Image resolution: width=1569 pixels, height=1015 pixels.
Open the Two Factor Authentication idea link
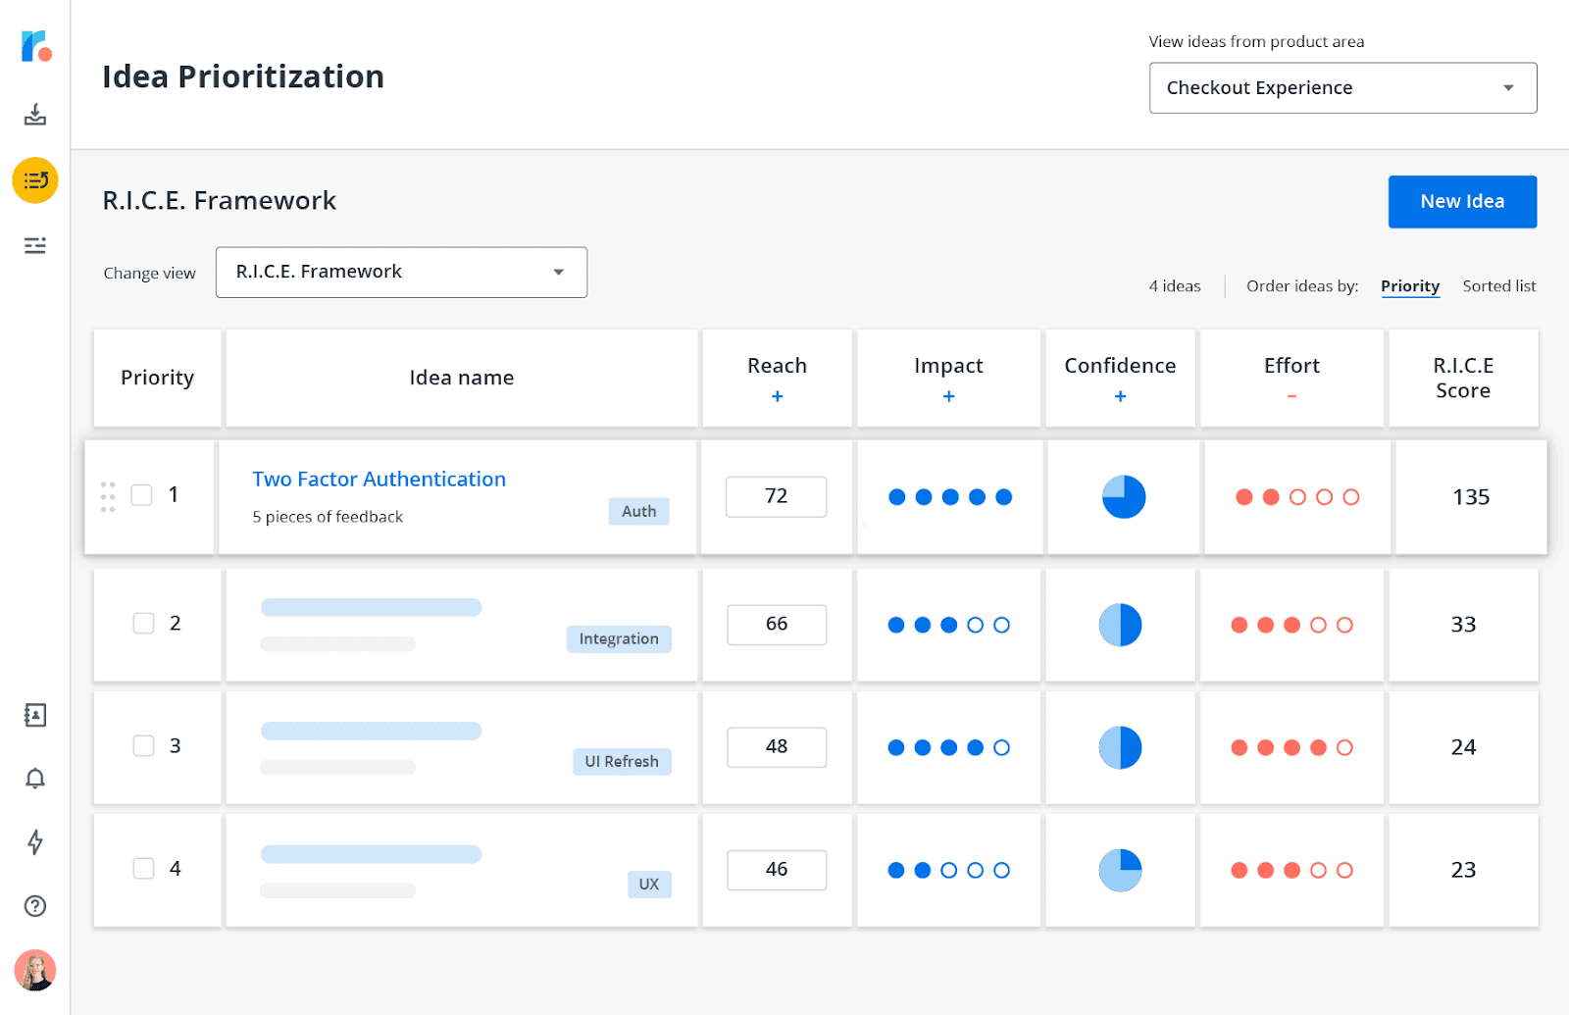[379, 479]
